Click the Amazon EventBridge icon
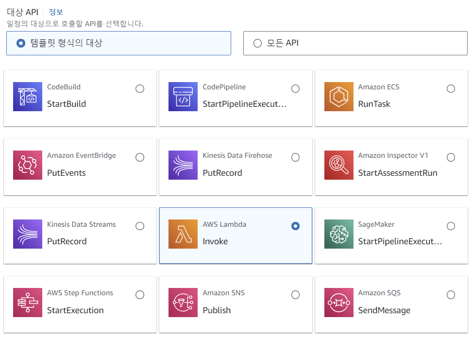 click(x=28, y=165)
